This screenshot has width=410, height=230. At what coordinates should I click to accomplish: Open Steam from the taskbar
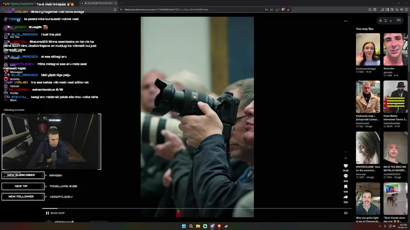(x=226, y=226)
